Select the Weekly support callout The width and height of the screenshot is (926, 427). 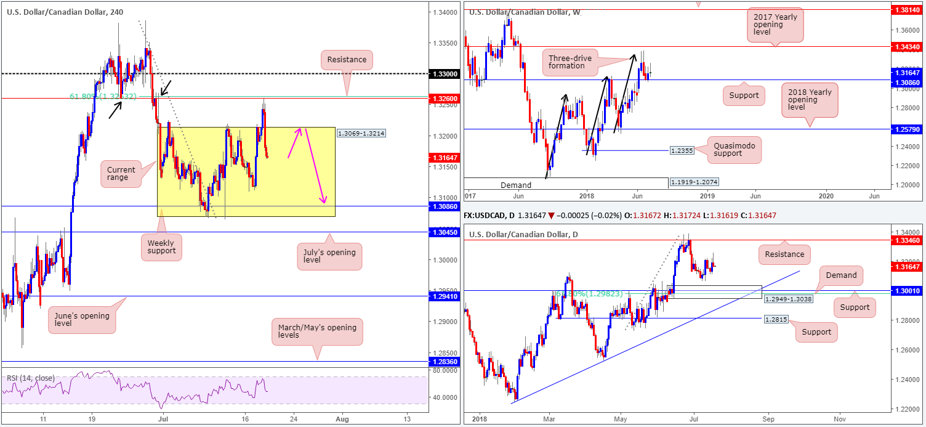pos(161,246)
